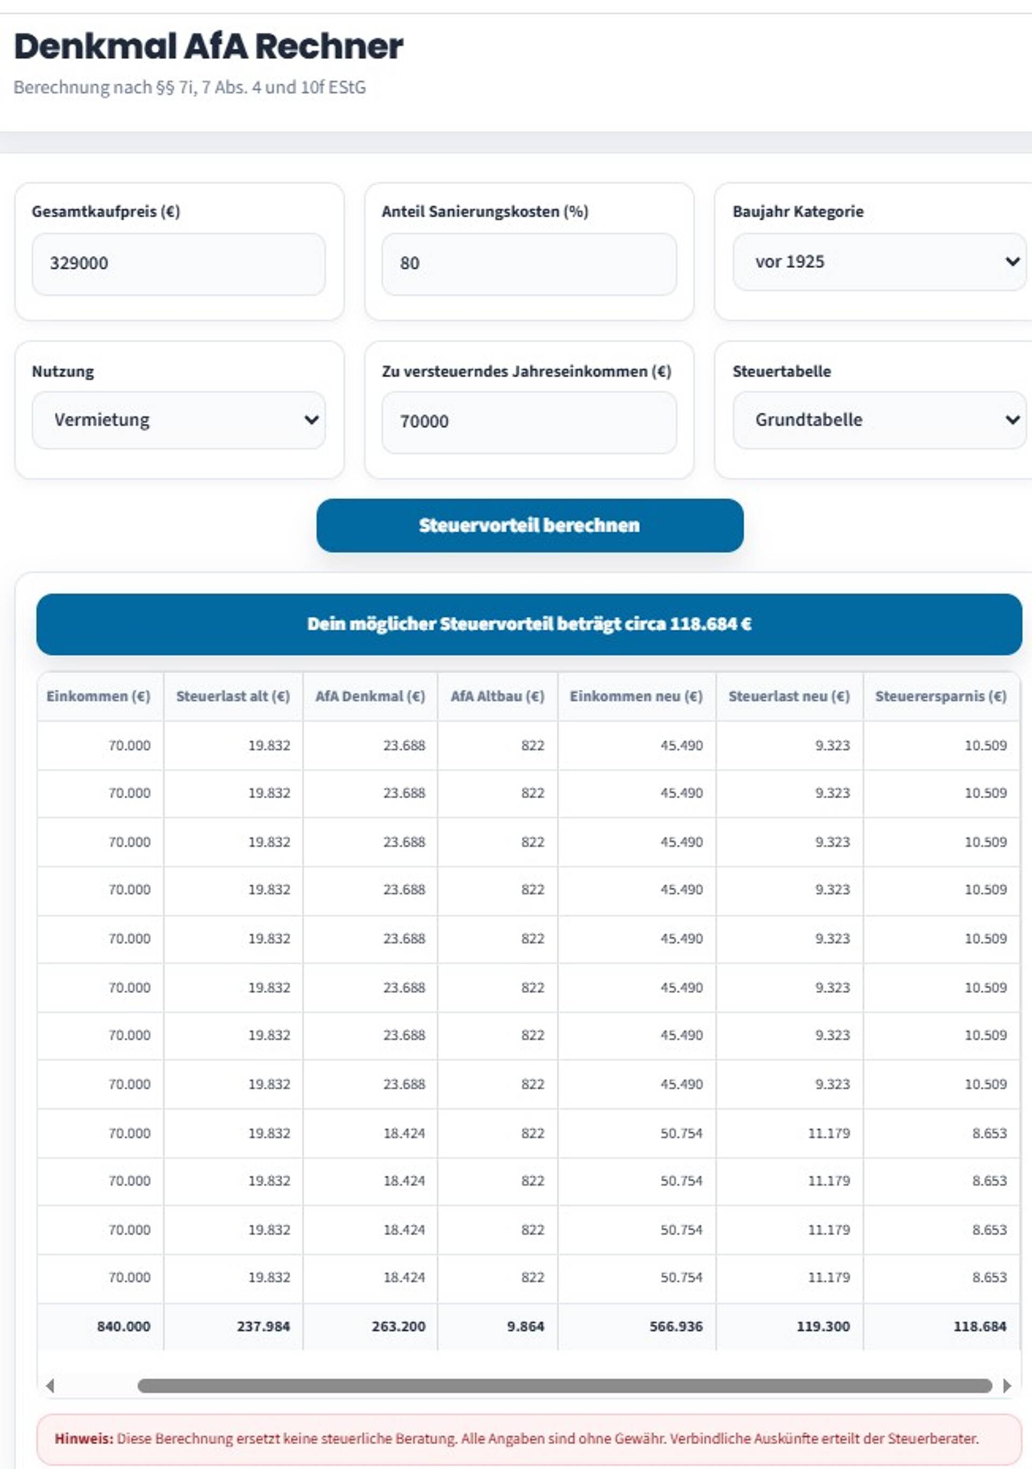
Task: Click the Gesamtkaufpreis (€) label
Action: pos(106,212)
